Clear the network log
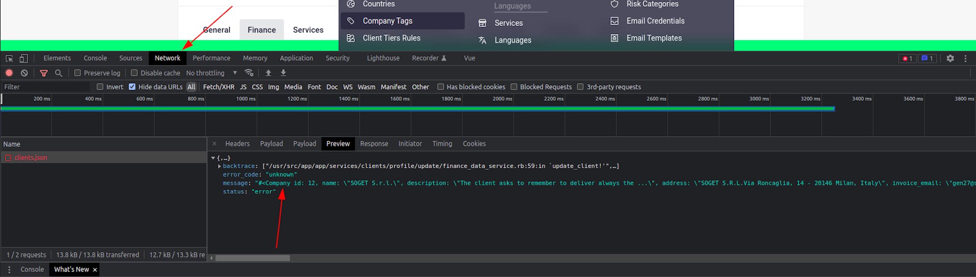The image size is (976, 277). (x=24, y=73)
